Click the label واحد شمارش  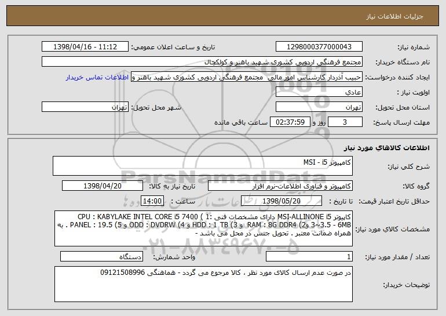coord(174,257)
